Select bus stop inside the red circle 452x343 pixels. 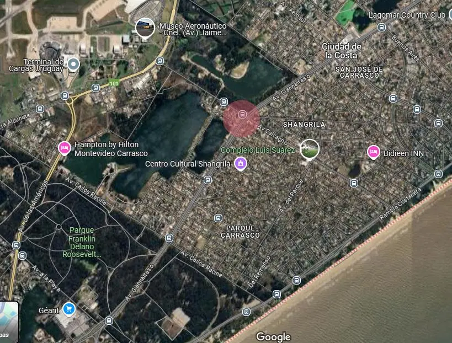(242, 115)
